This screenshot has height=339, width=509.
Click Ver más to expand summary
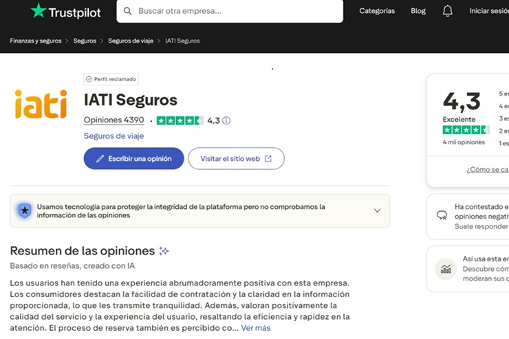[256, 328]
